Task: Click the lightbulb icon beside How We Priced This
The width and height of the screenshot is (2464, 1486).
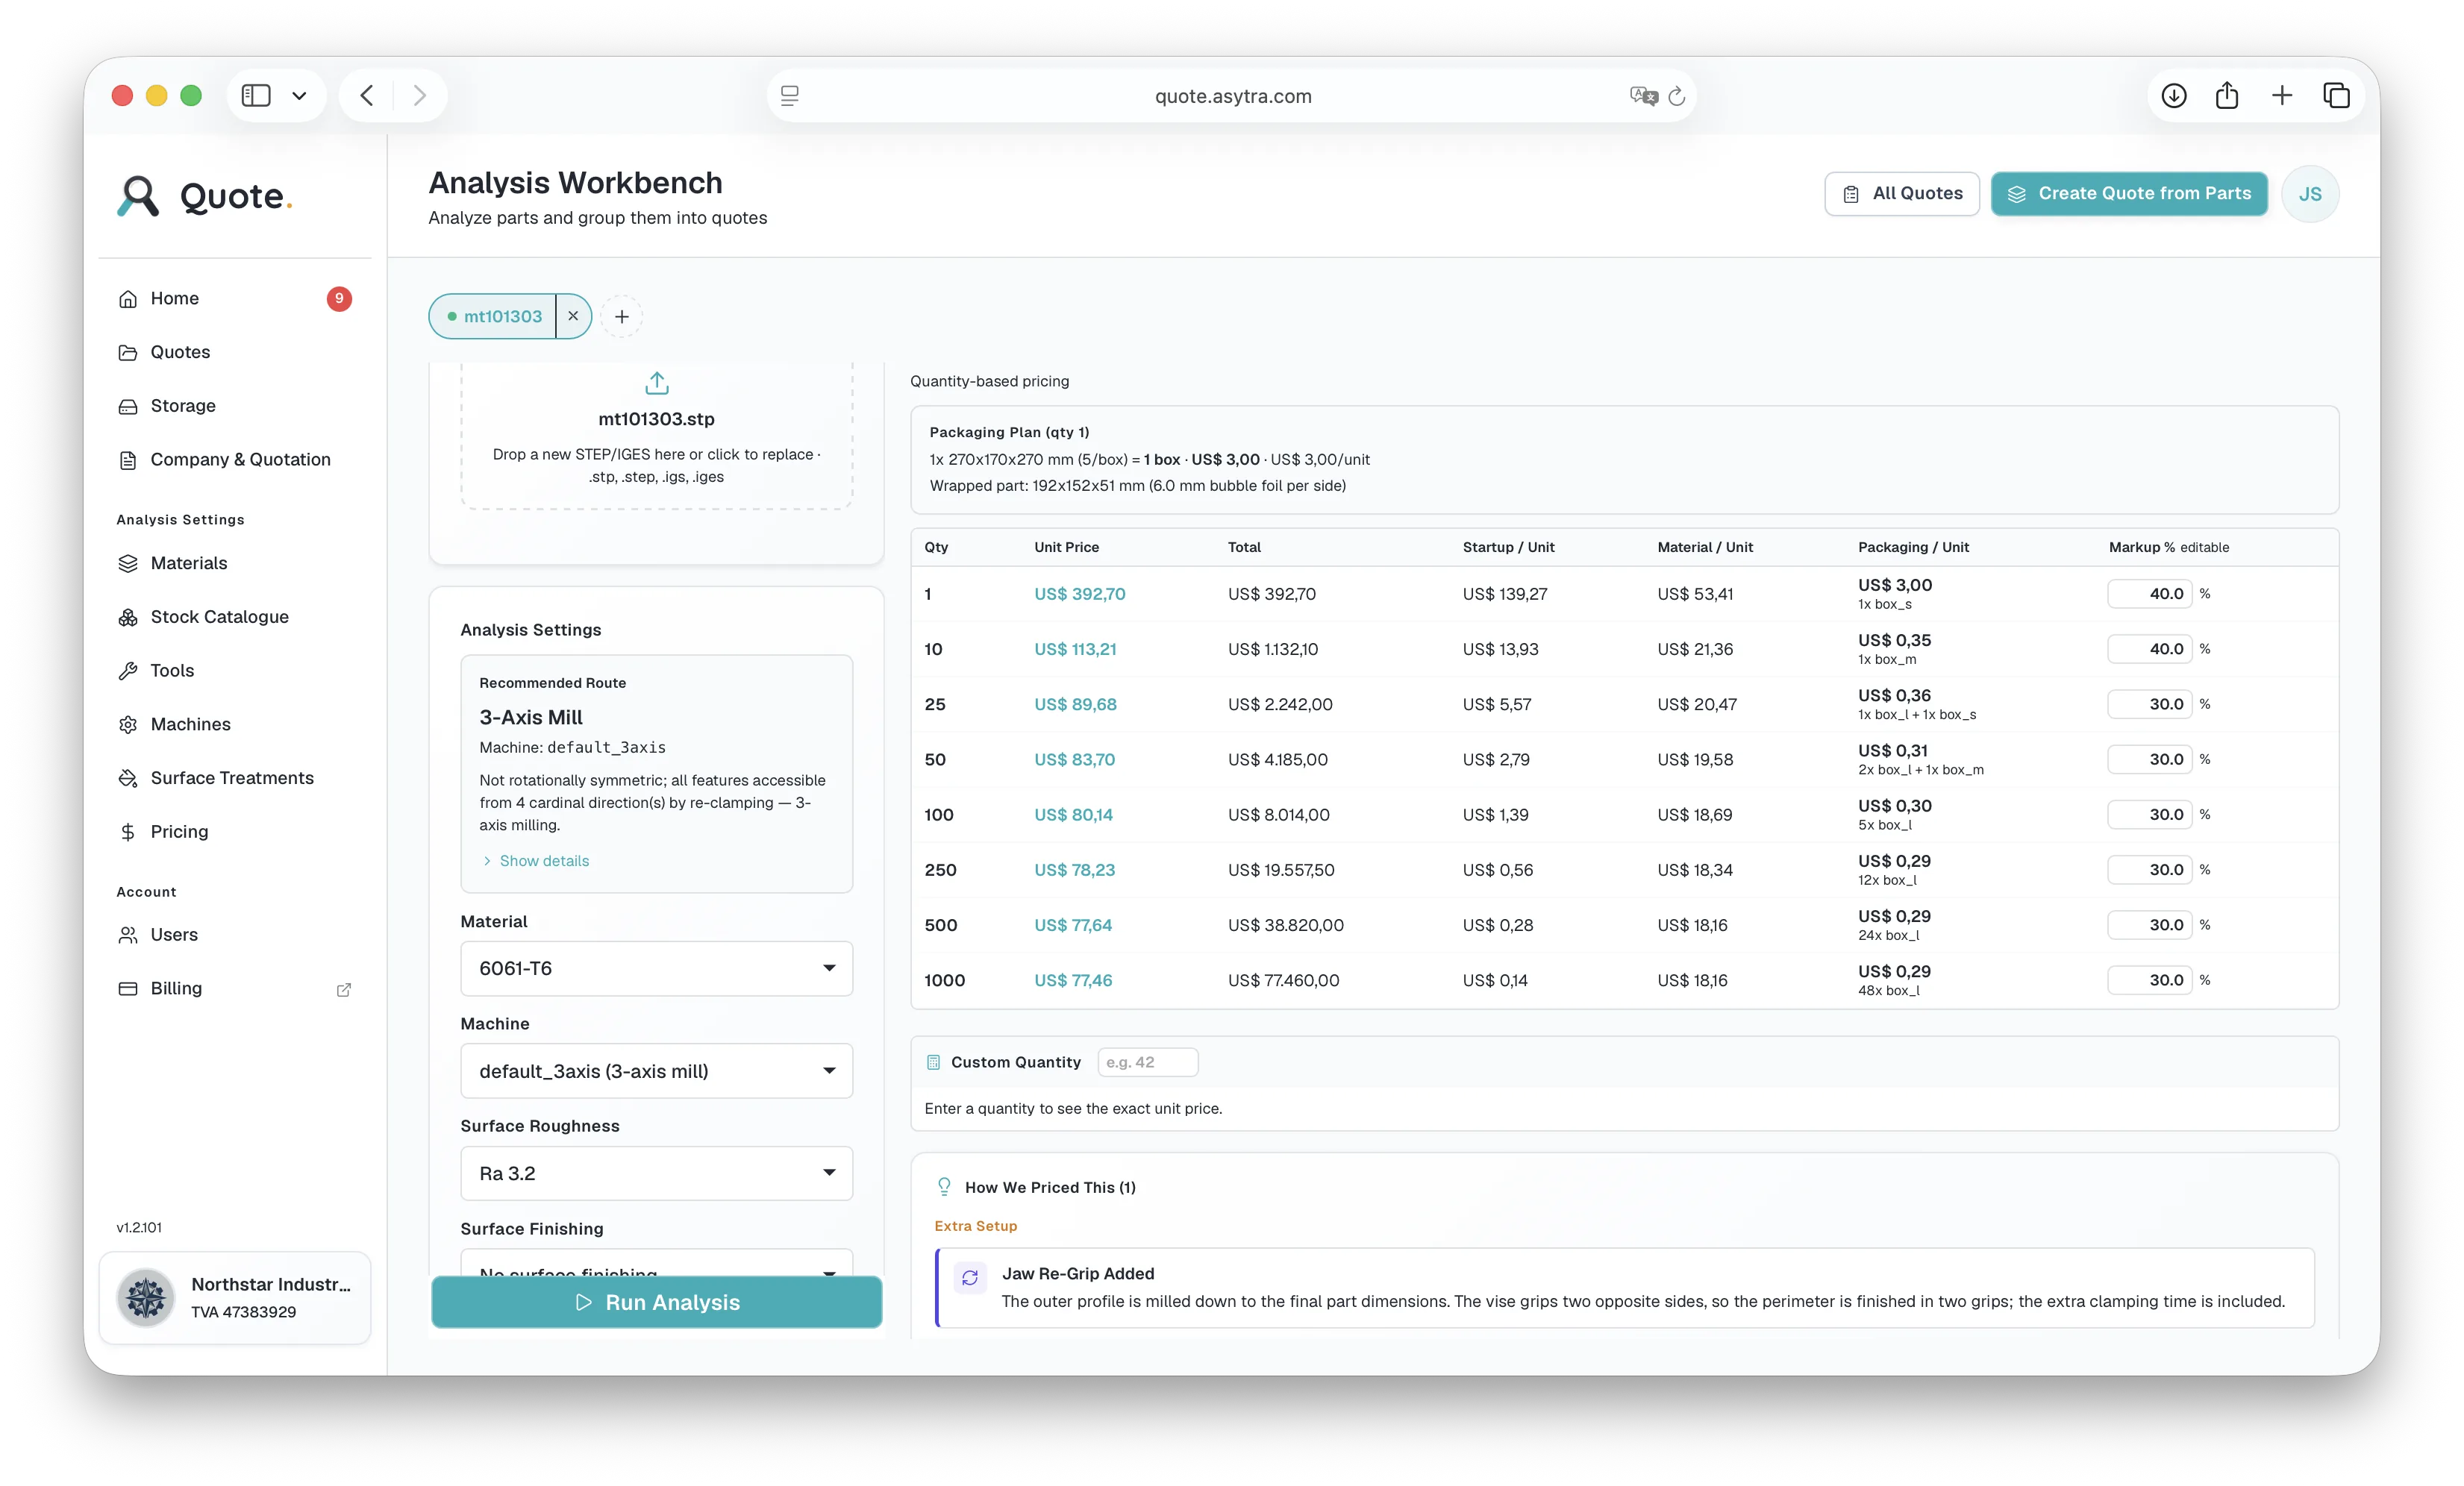Action: [944, 1187]
